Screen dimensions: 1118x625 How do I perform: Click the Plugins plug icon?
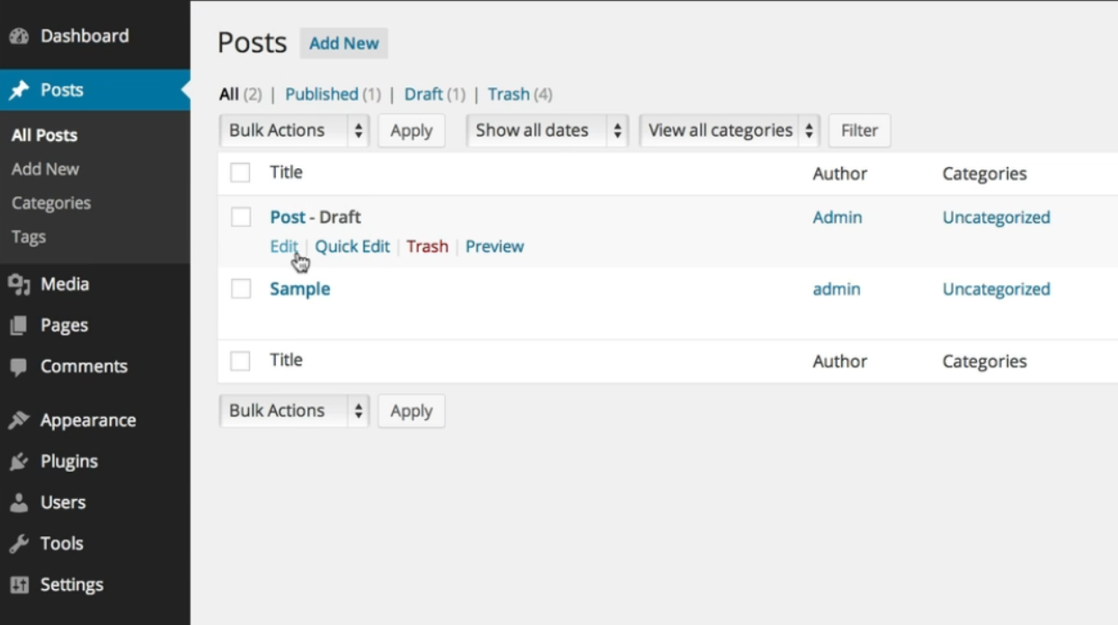coord(19,461)
